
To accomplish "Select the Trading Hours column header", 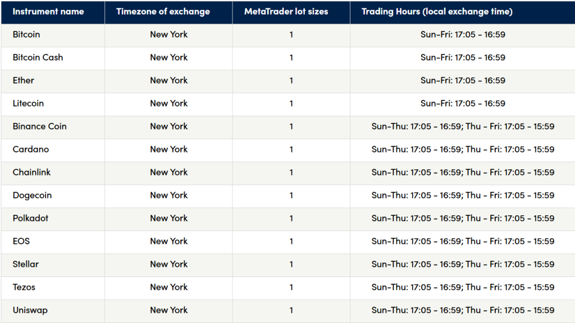I will click(437, 12).
